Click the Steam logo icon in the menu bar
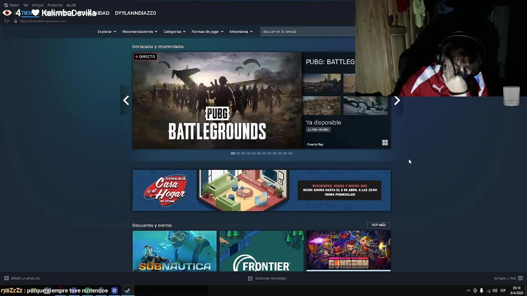The image size is (527, 296). tap(6, 5)
